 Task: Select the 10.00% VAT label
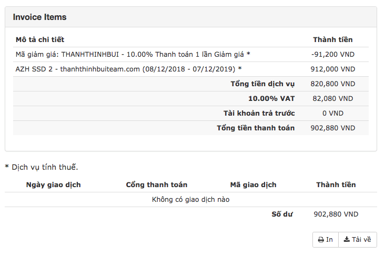pyautogui.click(x=271, y=98)
